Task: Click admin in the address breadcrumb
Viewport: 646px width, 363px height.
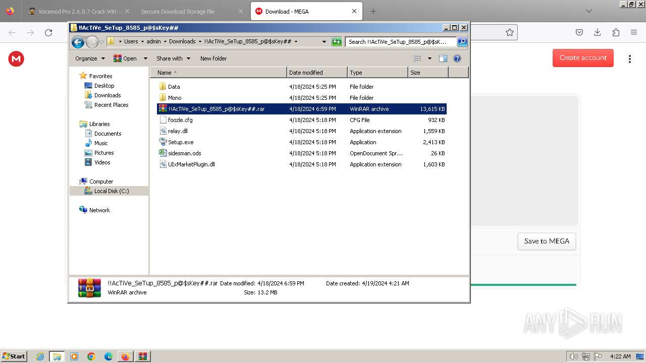Action: [x=153, y=42]
